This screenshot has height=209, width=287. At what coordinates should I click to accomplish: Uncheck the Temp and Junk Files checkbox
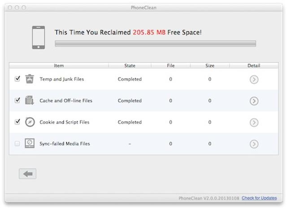17,78
